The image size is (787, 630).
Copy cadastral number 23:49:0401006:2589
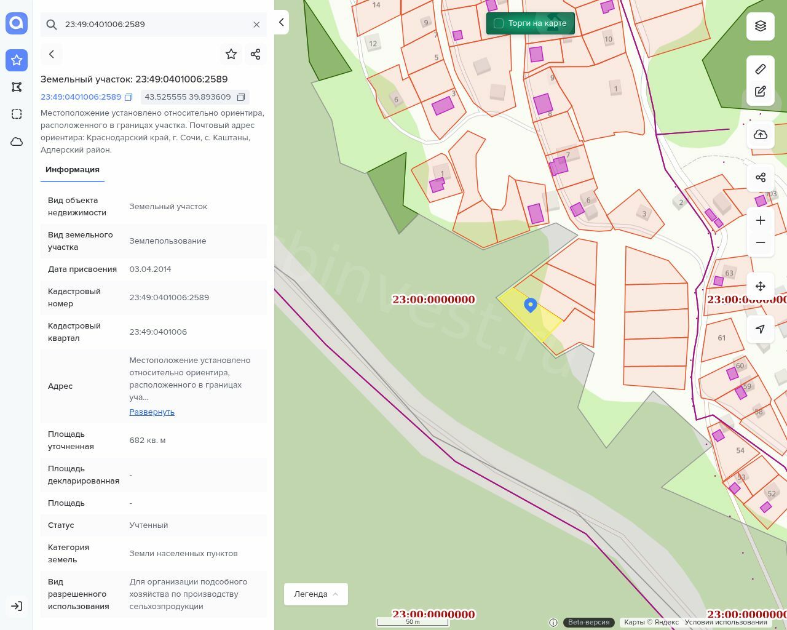129,97
